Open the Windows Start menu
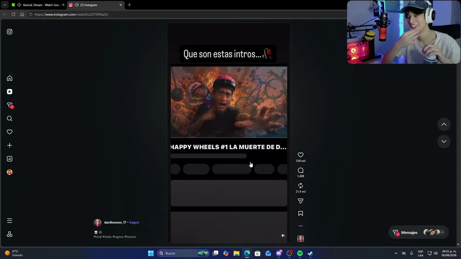 pyautogui.click(x=151, y=253)
